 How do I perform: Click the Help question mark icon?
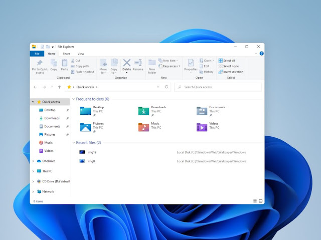261,54
